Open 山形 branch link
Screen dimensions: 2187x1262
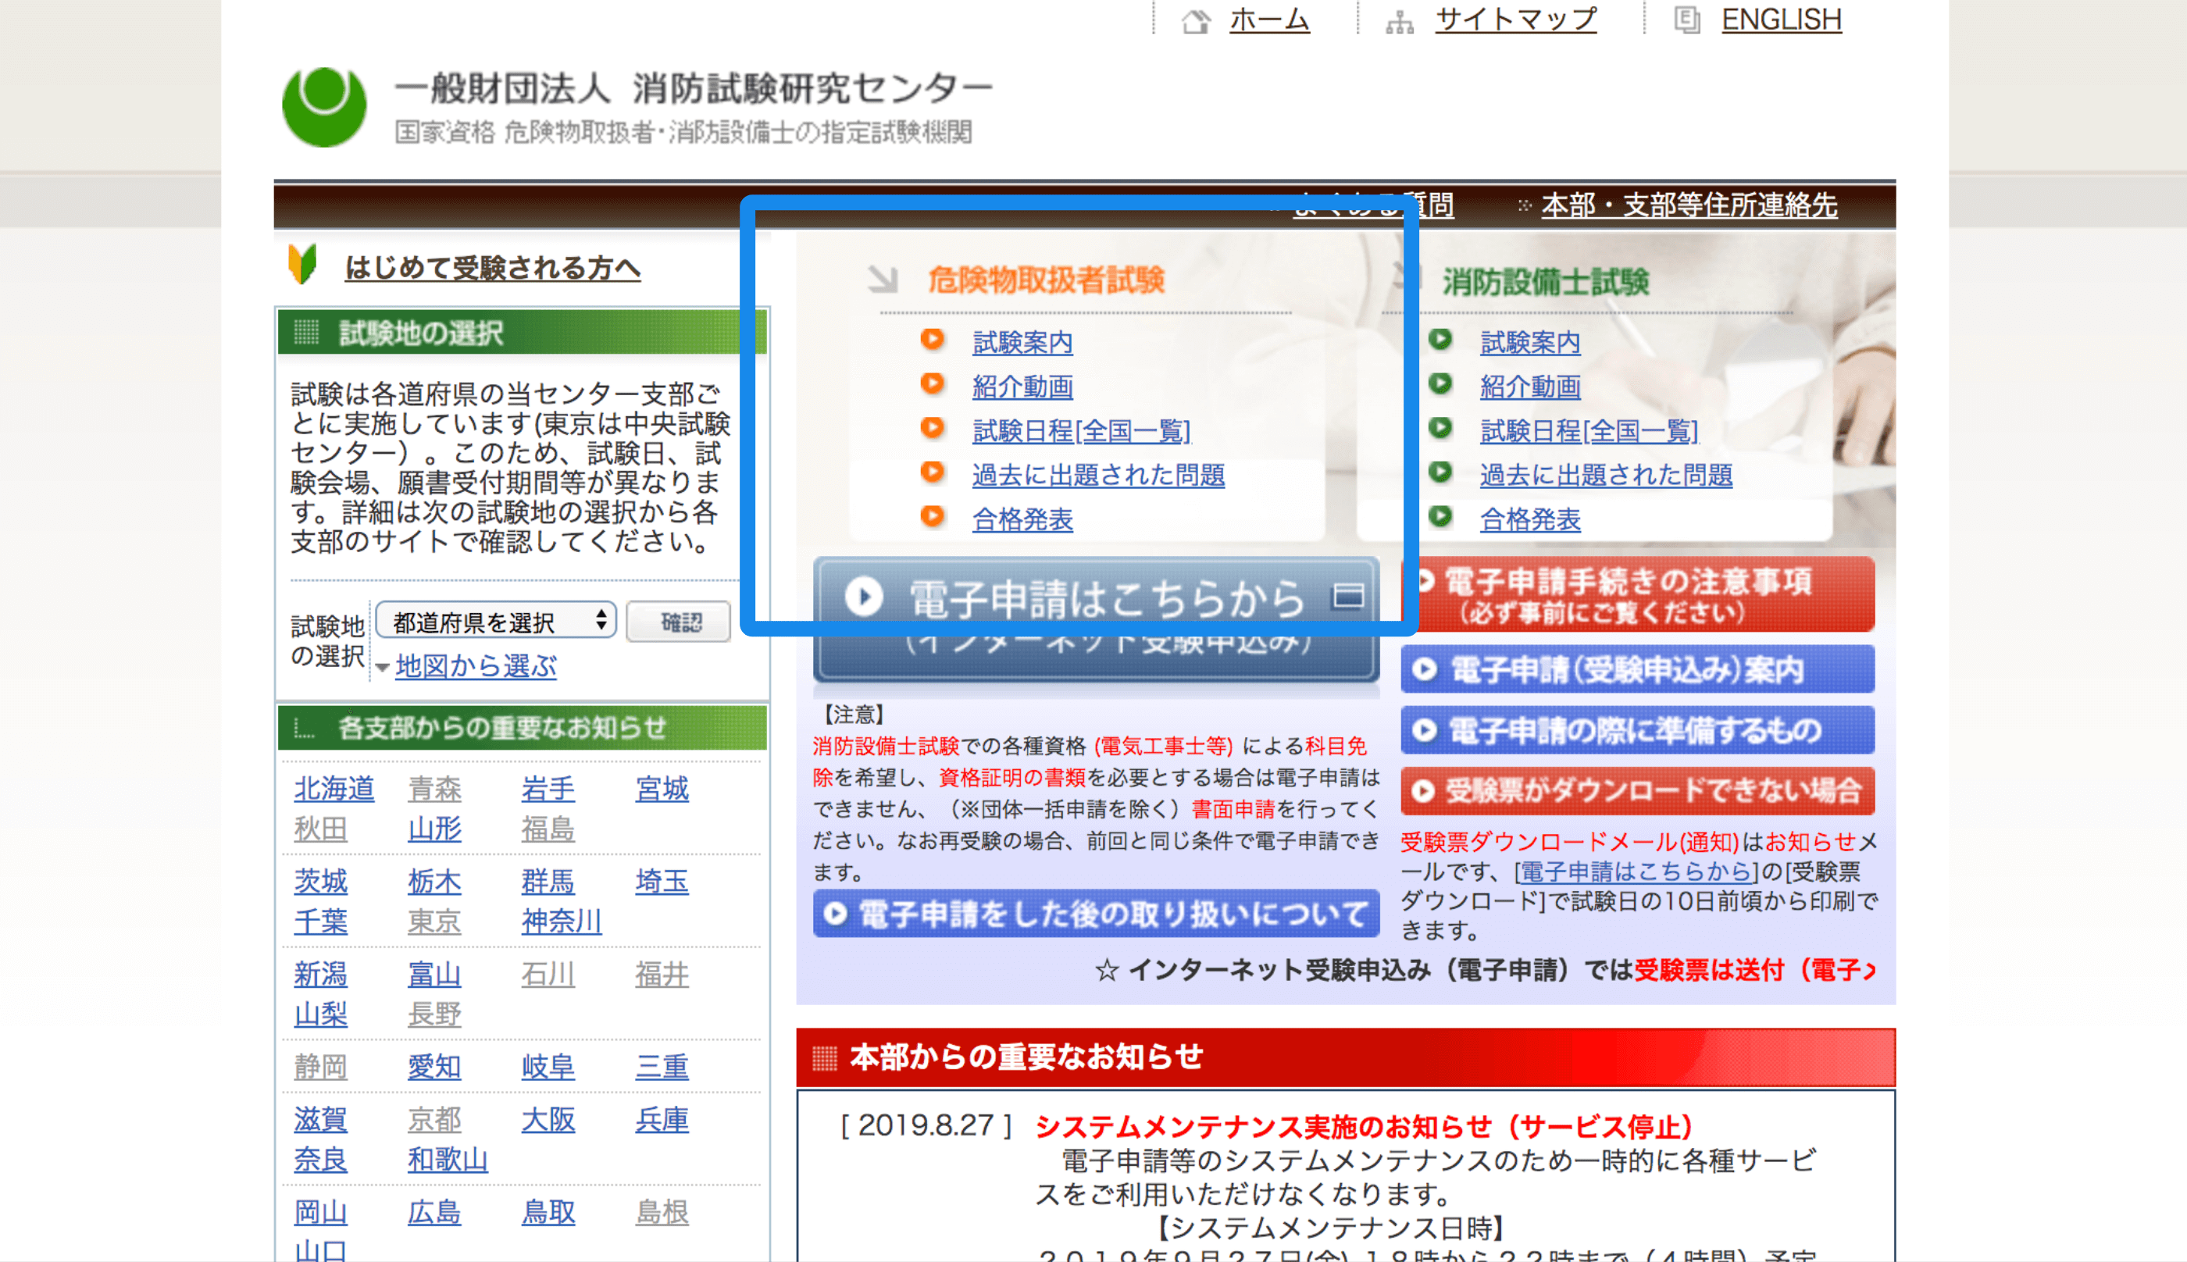(434, 829)
